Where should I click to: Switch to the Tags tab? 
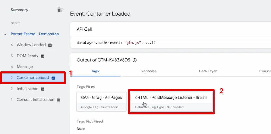tap(95, 71)
